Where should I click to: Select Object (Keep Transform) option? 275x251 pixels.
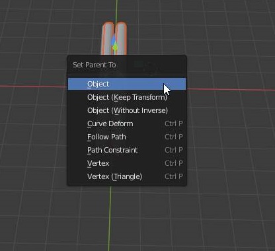[127, 97]
